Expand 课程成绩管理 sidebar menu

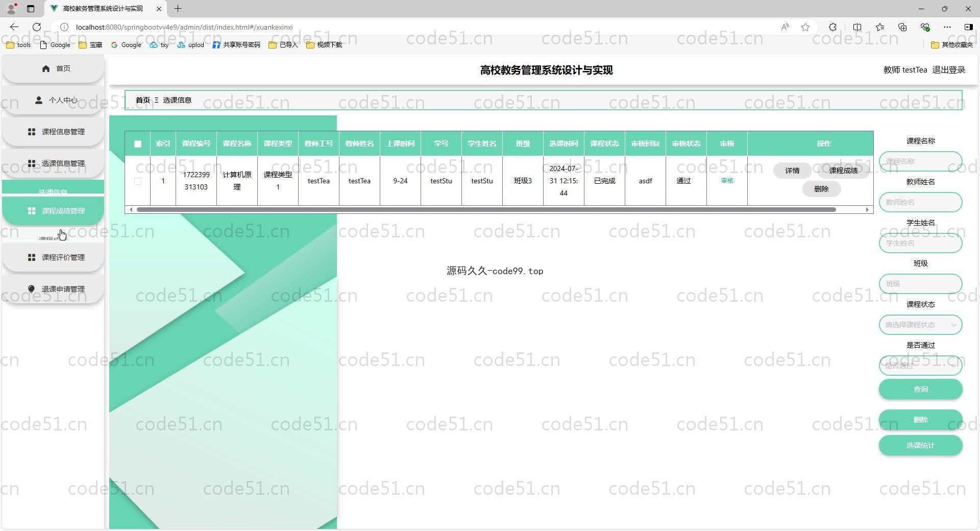[x=53, y=211]
